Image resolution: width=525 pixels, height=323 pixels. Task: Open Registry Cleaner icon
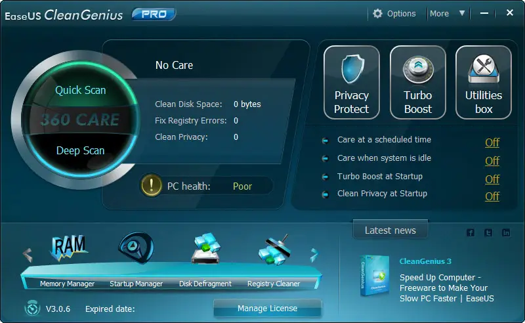pos(274,249)
